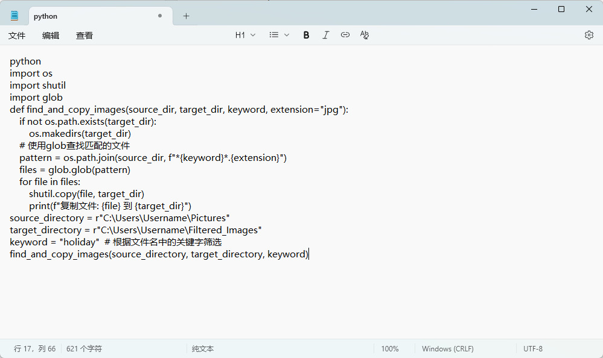Open the 编辑 menu

[x=51, y=36]
